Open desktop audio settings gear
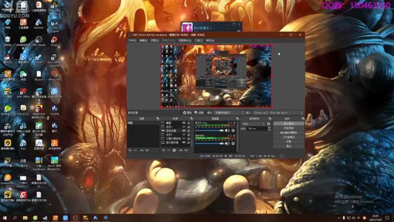The height and width of the screenshot is (222, 394). [x=233, y=144]
